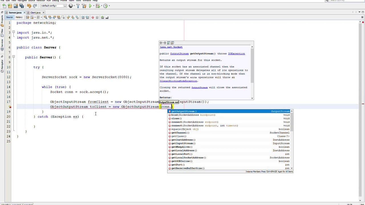Click the Shift Line Left icon
This screenshot has width=365, height=205.
click(83, 17)
